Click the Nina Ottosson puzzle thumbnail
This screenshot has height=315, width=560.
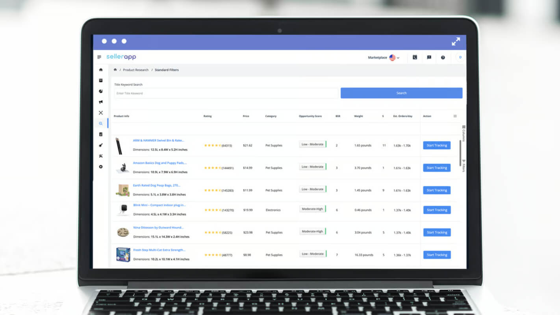tap(123, 232)
